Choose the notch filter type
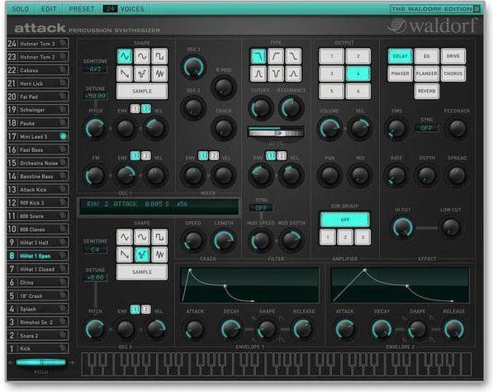The image size is (493, 392). point(276,73)
